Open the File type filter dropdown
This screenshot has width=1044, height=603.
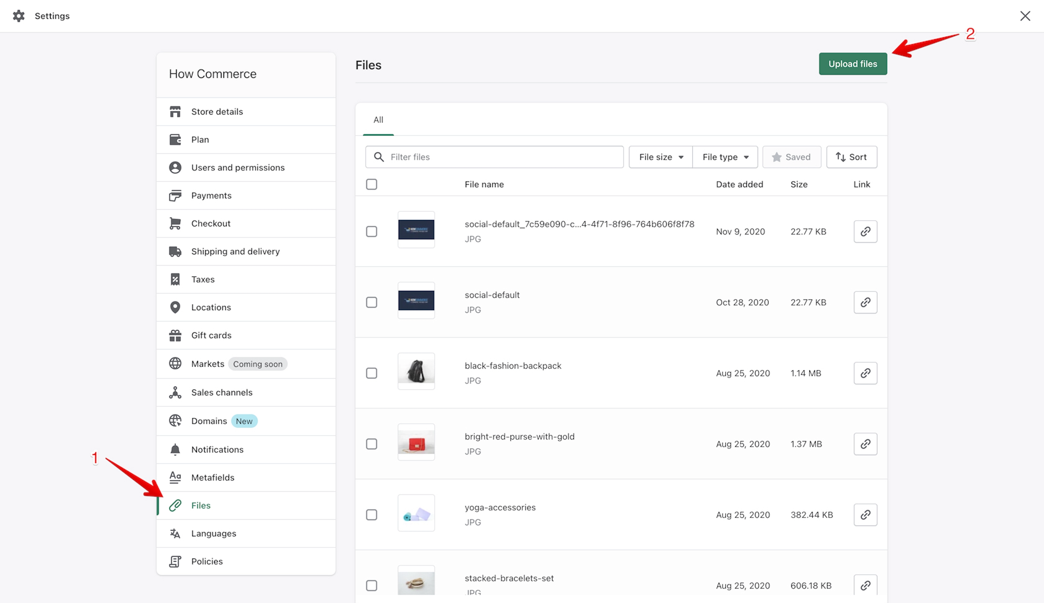pos(725,157)
